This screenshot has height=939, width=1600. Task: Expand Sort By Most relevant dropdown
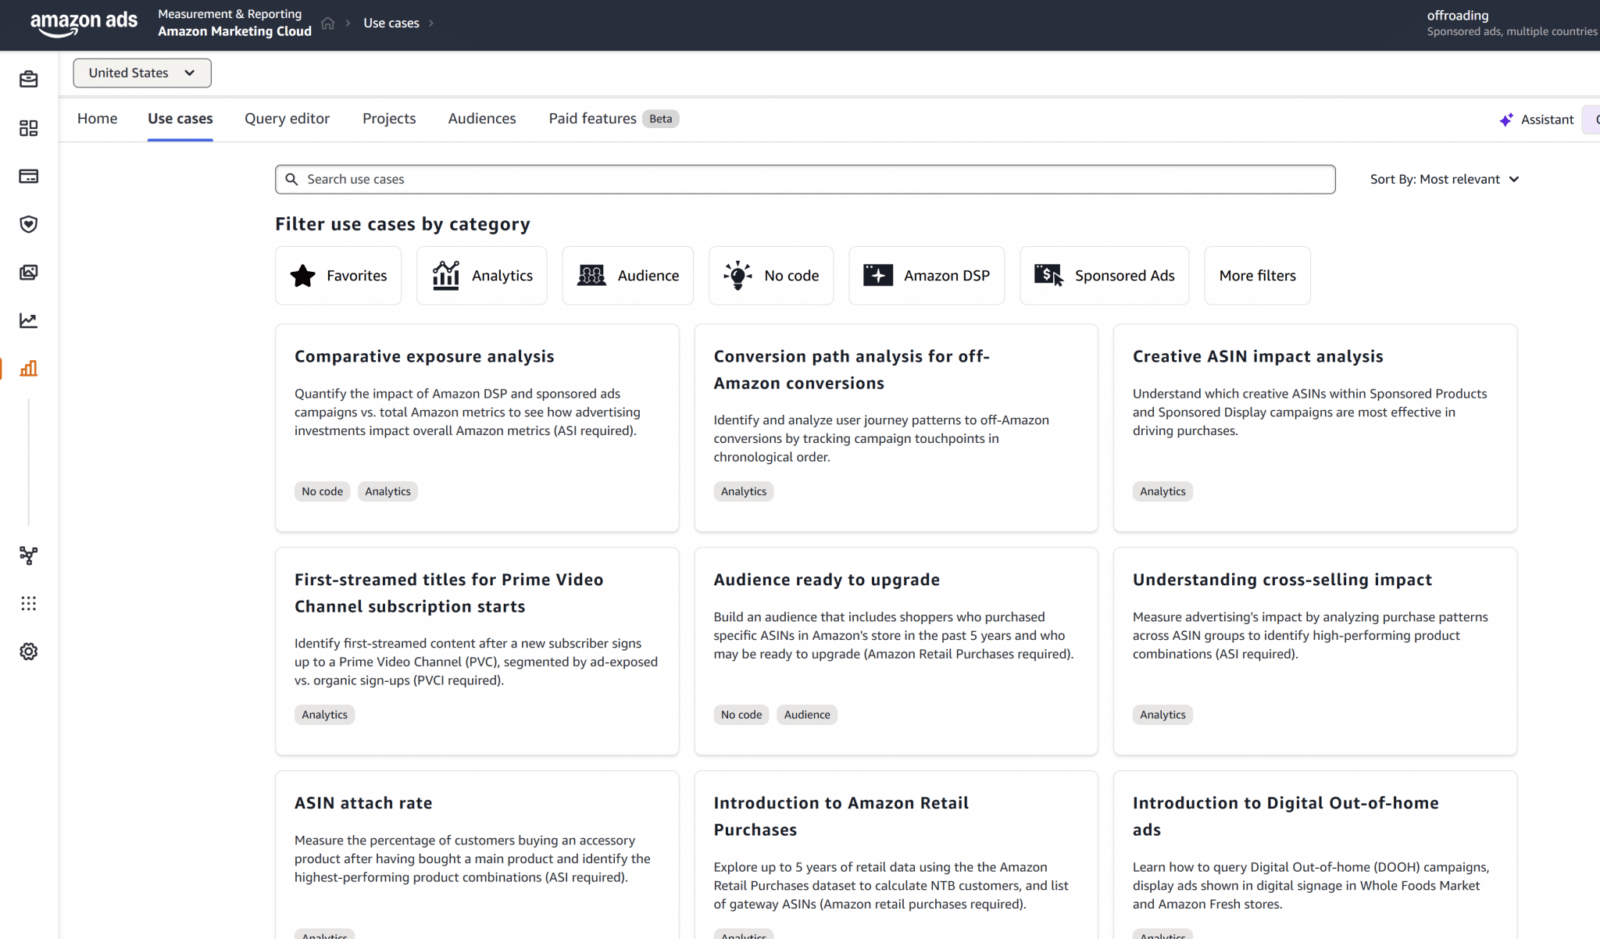point(1445,180)
